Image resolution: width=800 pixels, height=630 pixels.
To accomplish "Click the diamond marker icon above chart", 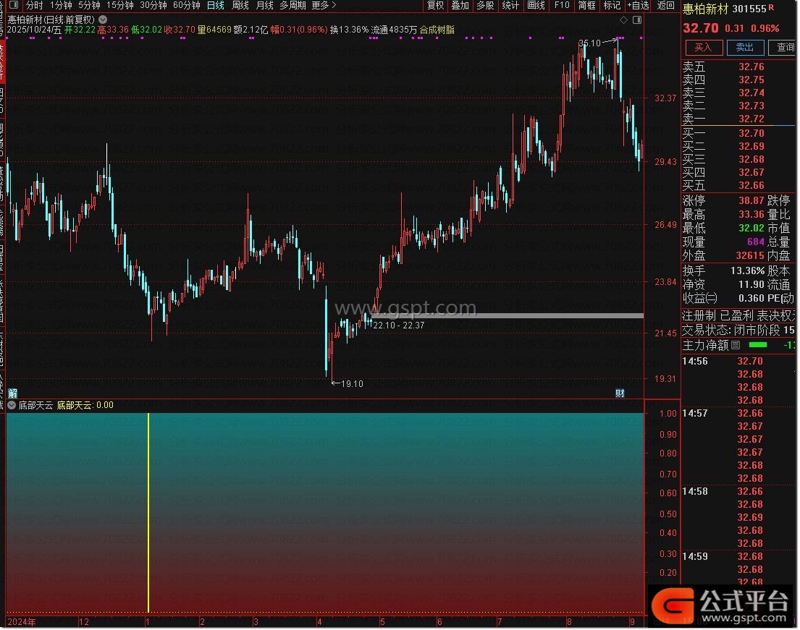I will tap(624, 20).
